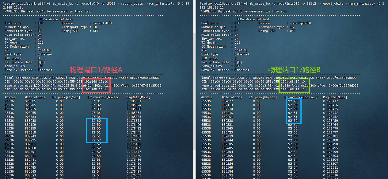388x179 pixels.
Task: Click MsgRate value 0.176464
Action: 331,125
